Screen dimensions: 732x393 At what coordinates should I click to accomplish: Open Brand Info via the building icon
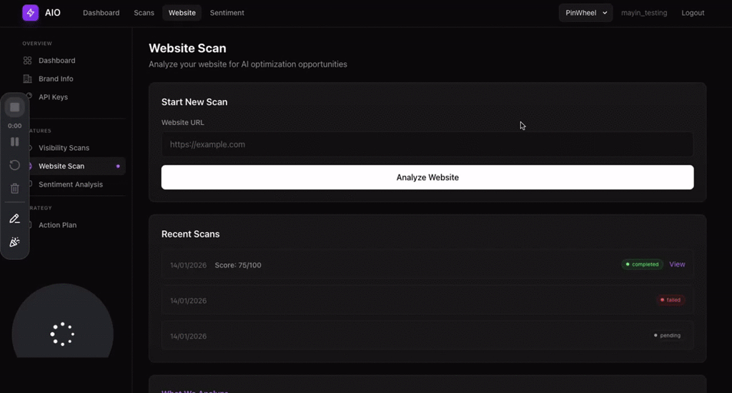pos(28,79)
